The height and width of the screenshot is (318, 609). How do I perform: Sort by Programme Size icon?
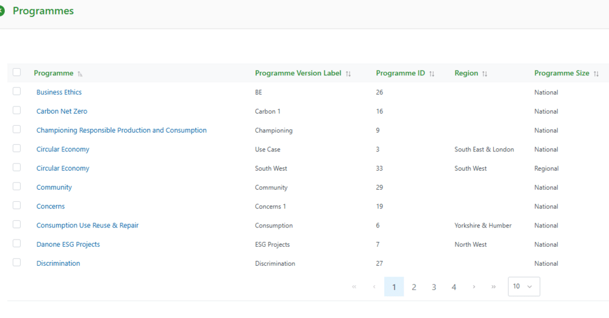tap(596, 74)
